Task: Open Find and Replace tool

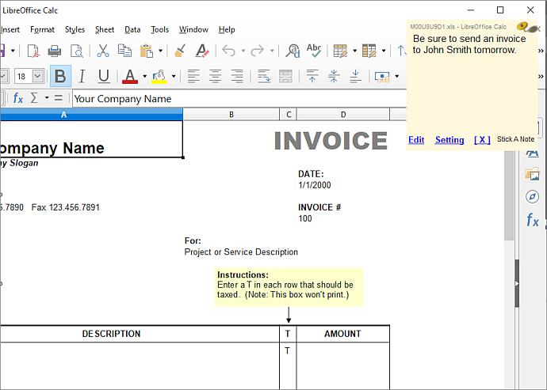Action: click(293, 51)
